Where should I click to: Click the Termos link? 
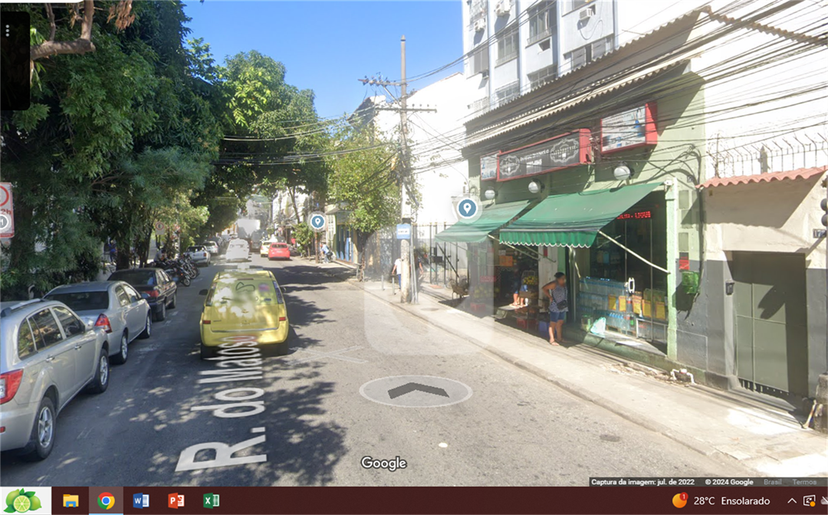click(x=804, y=482)
